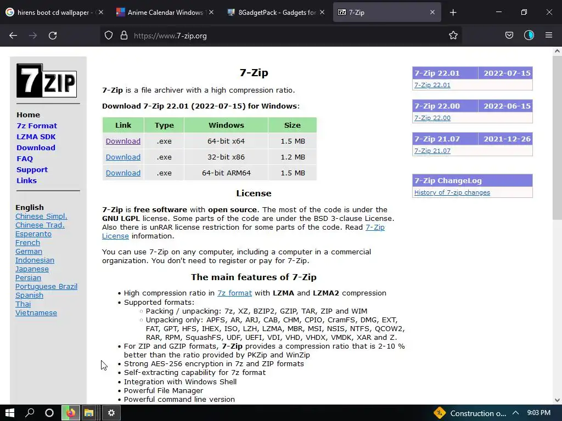
Task: Switch language to Portuguese Brazil
Action: [46, 286]
